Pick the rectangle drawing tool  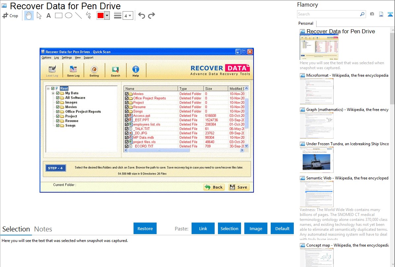click(58, 15)
